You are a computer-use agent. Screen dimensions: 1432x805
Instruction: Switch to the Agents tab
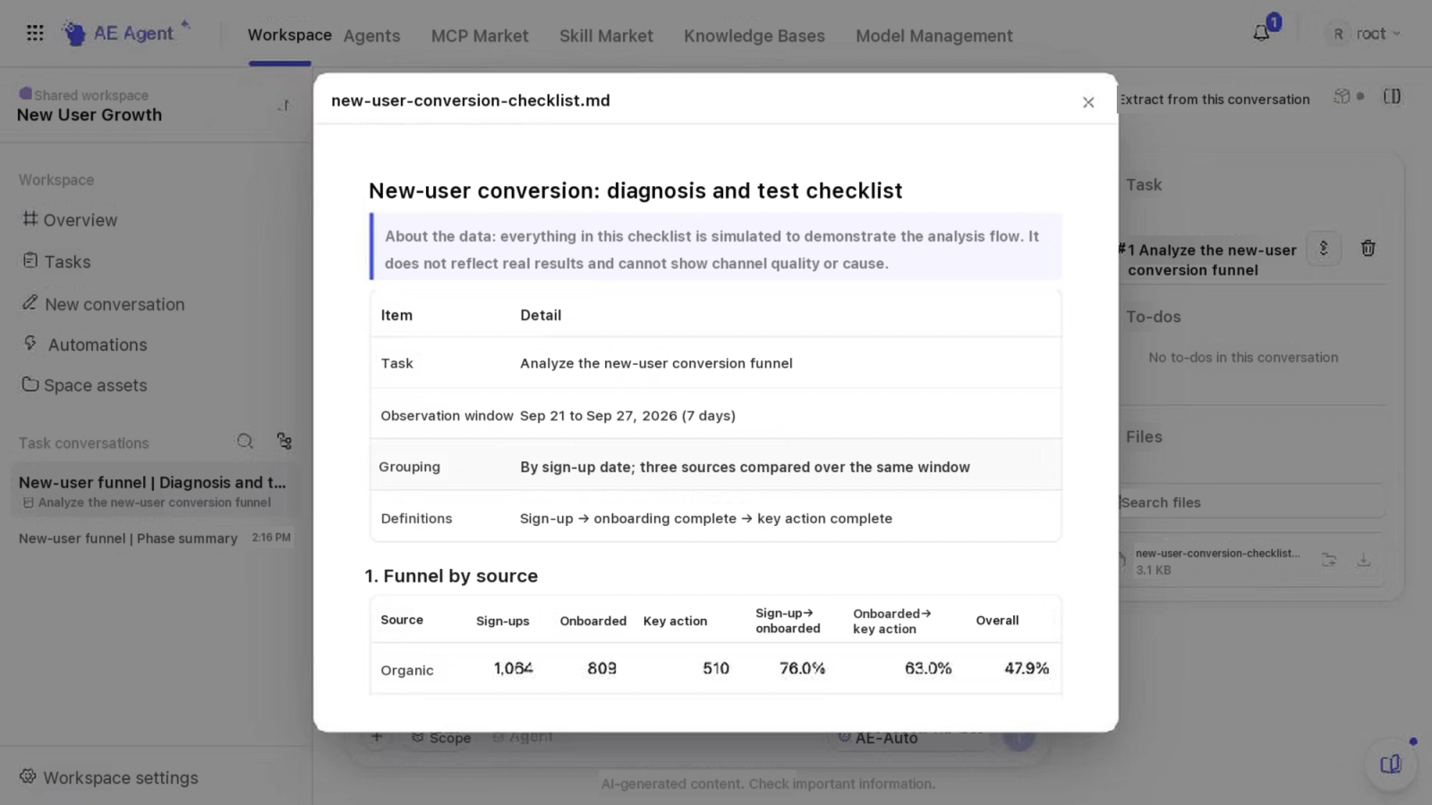point(371,36)
